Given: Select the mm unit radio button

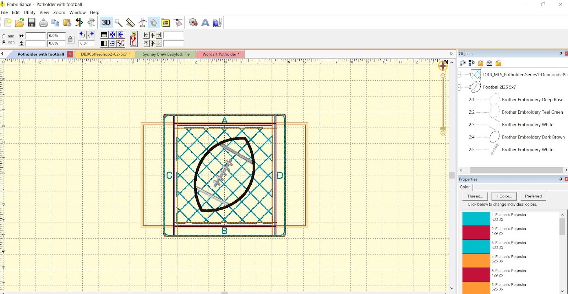Looking at the screenshot, I should (4, 36).
